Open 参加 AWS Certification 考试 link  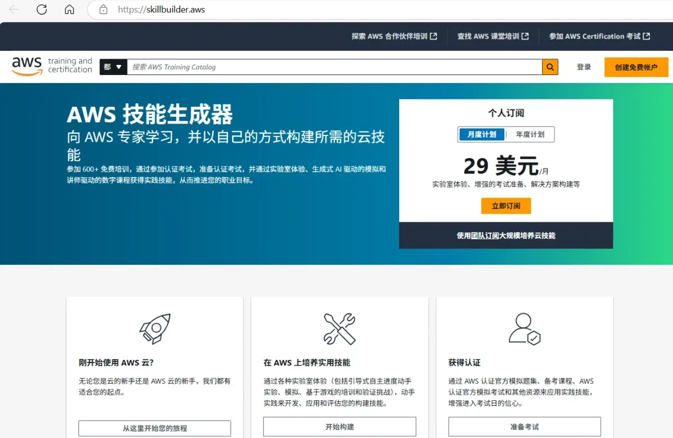[x=599, y=37]
